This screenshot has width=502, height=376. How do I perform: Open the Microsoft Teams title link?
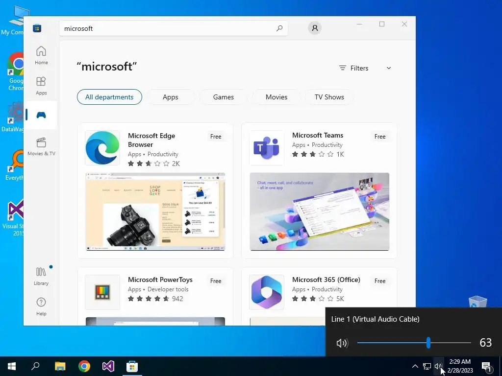tap(318, 135)
